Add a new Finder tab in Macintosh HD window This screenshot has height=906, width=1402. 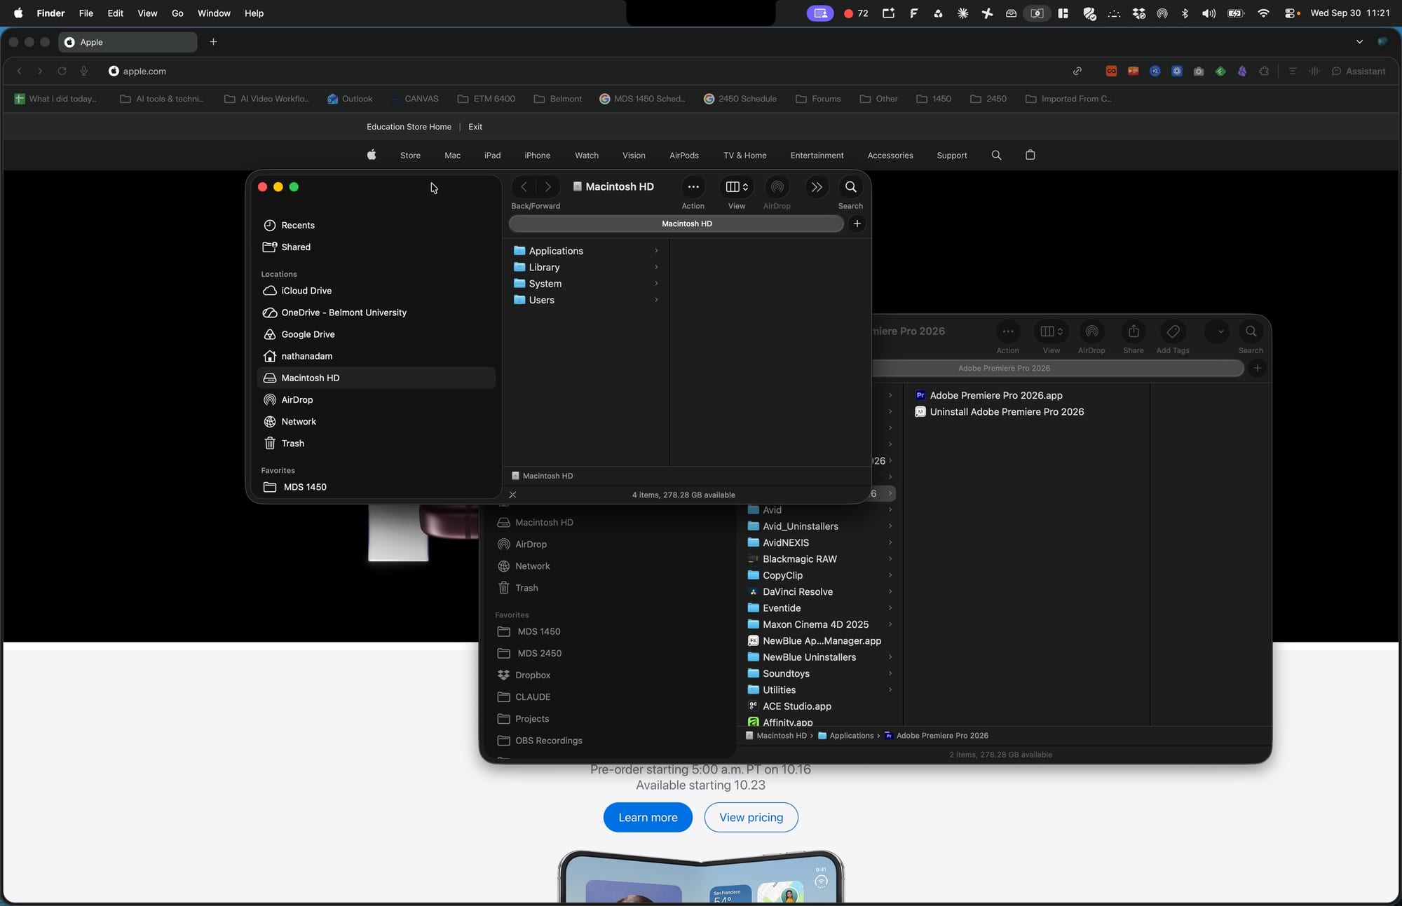click(857, 224)
